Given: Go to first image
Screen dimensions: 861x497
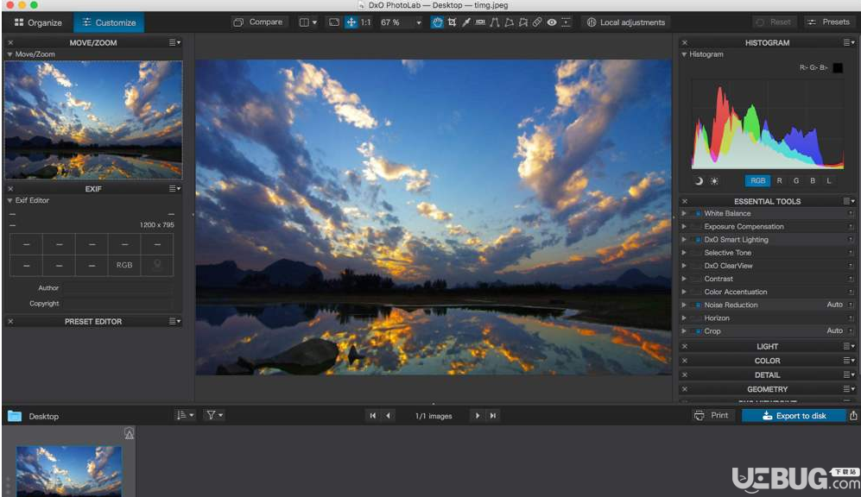Looking at the screenshot, I should click(x=373, y=416).
